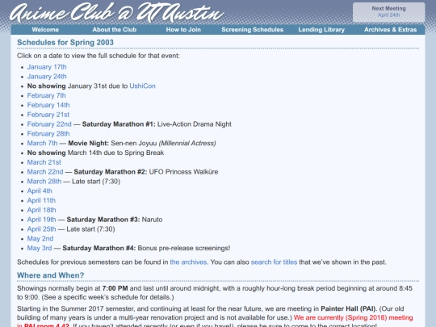Click the Anime Club @ UT Austin logo
436x327 pixels.
[117, 13]
